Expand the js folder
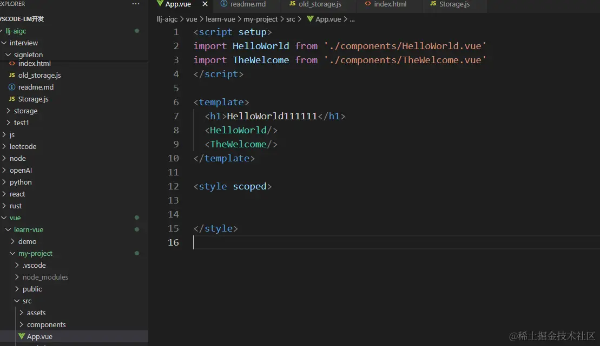Screen dimensions: 600x346 12,135
